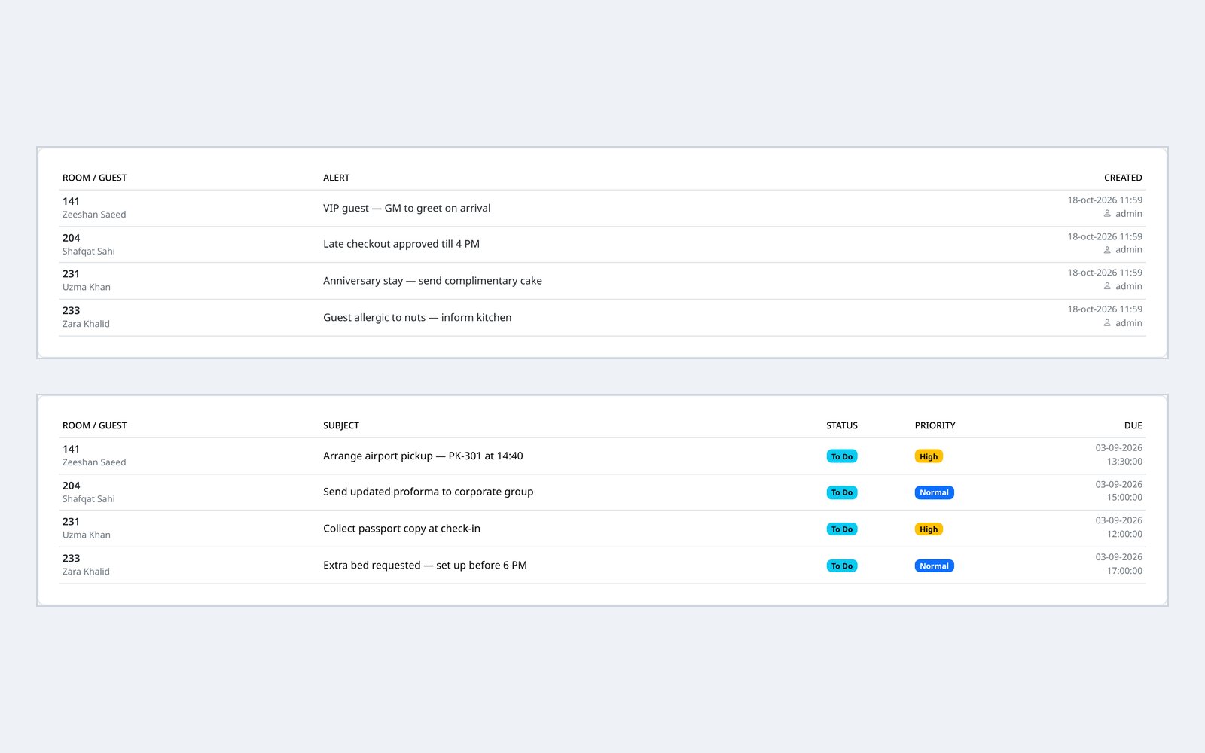
Task: Click the ROOM / GUEST header above the alerts
Action: [94, 178]
